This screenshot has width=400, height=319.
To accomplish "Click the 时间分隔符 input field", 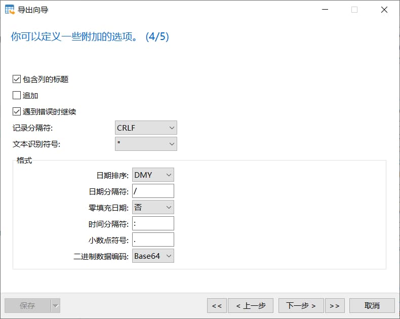I will tap(153, 223).
